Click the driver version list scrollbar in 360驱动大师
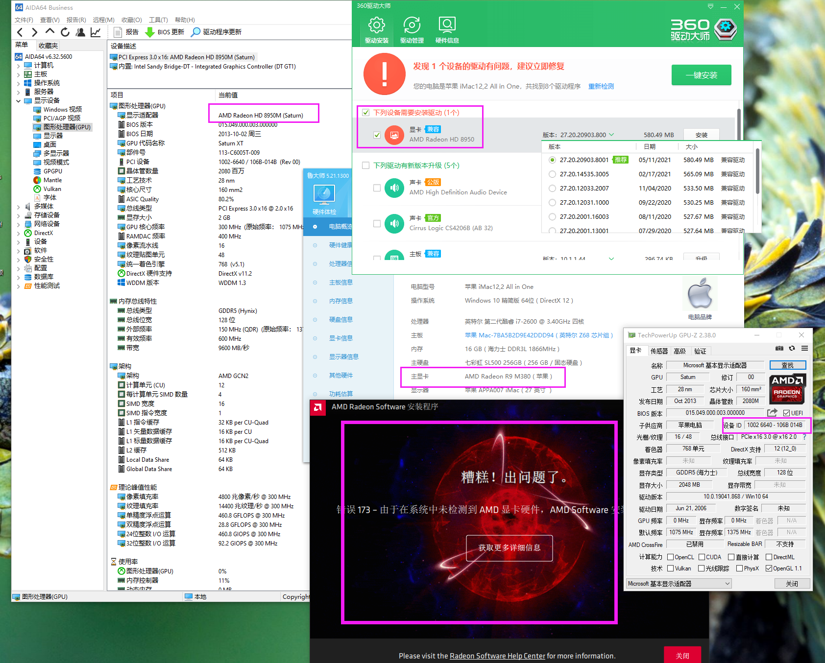Screen dimensions: 825x663 [x=757, y=171]
